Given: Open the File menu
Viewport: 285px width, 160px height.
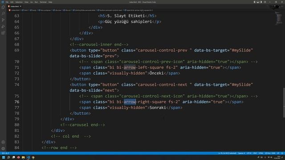Looking at the screenshot, I should point(7,2).
